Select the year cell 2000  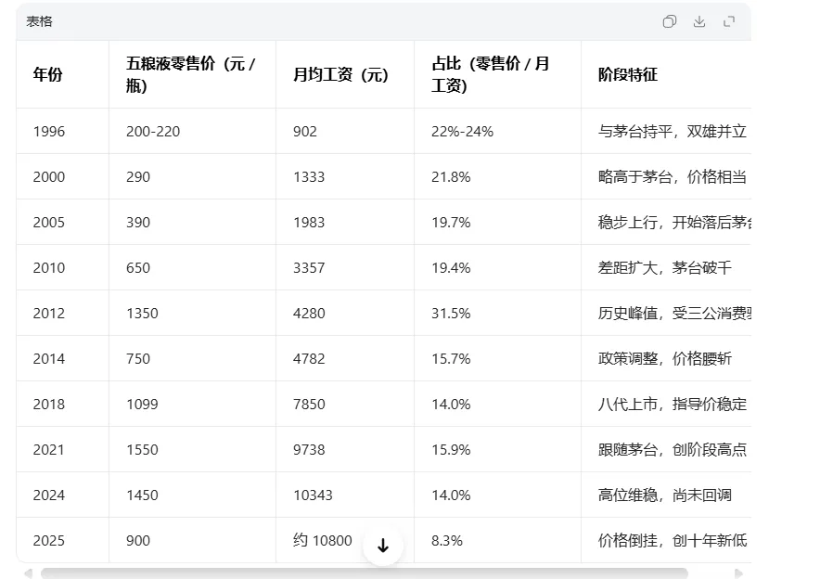coord(63,177)
